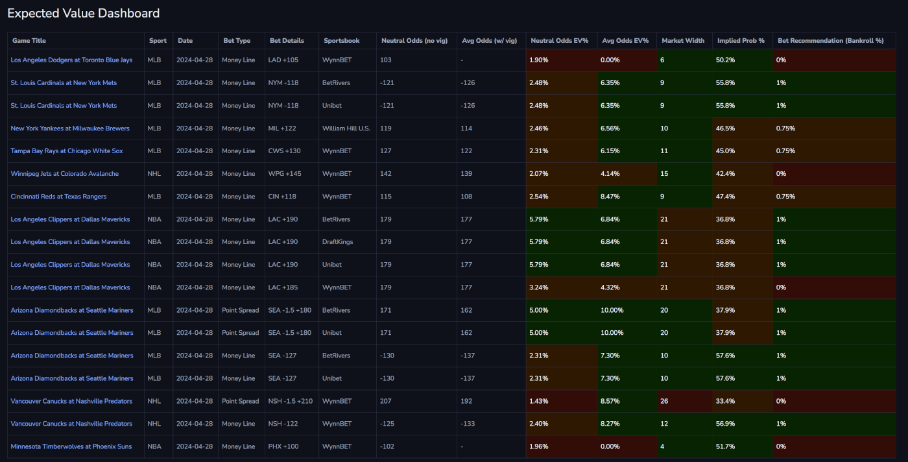Open the Winnipeg Jets at Colorado Avalanche game
This screenshot has width=908, height=462.
coord(64,173)
